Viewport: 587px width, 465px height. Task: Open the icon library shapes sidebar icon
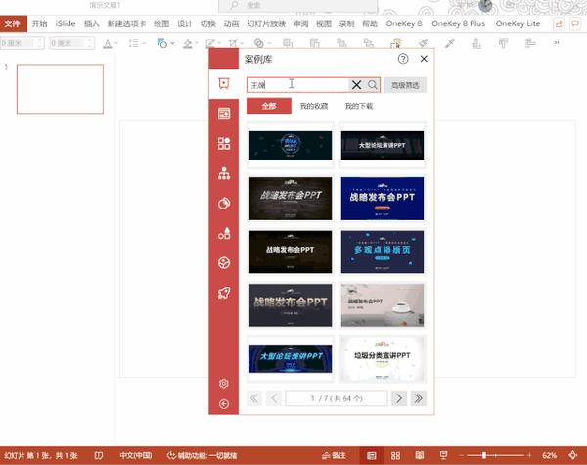tap(224, 233)
